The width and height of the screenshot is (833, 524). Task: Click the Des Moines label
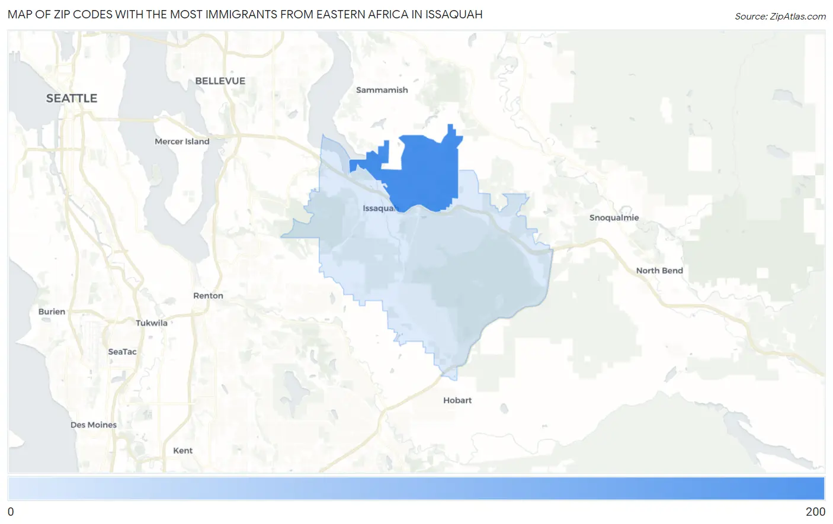point(94,425)
